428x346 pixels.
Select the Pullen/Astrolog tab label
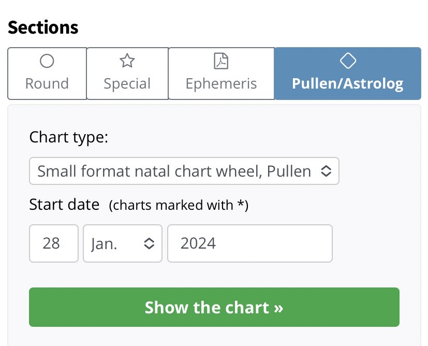(x=347, y=84)
